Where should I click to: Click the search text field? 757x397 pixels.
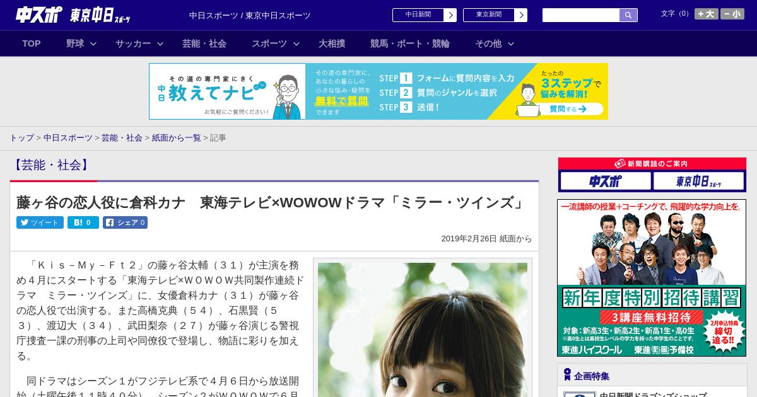pos(581,15)
